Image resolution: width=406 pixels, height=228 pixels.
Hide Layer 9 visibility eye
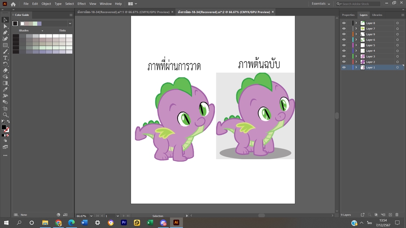click(344, 34)
